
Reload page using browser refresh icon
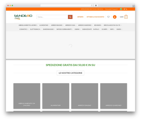(92, 5)
